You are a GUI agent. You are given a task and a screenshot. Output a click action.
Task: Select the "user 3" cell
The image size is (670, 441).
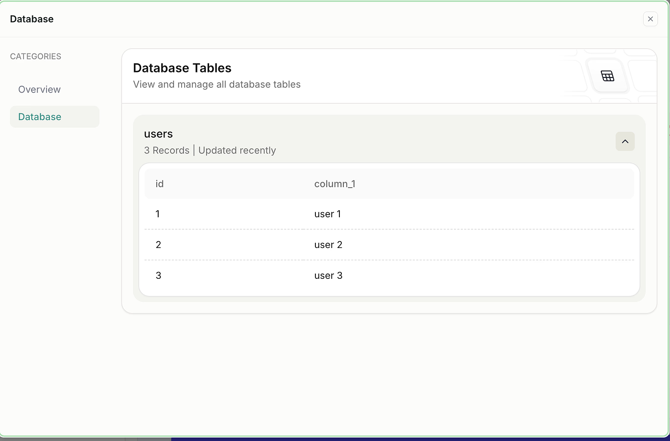coord(328,276)
